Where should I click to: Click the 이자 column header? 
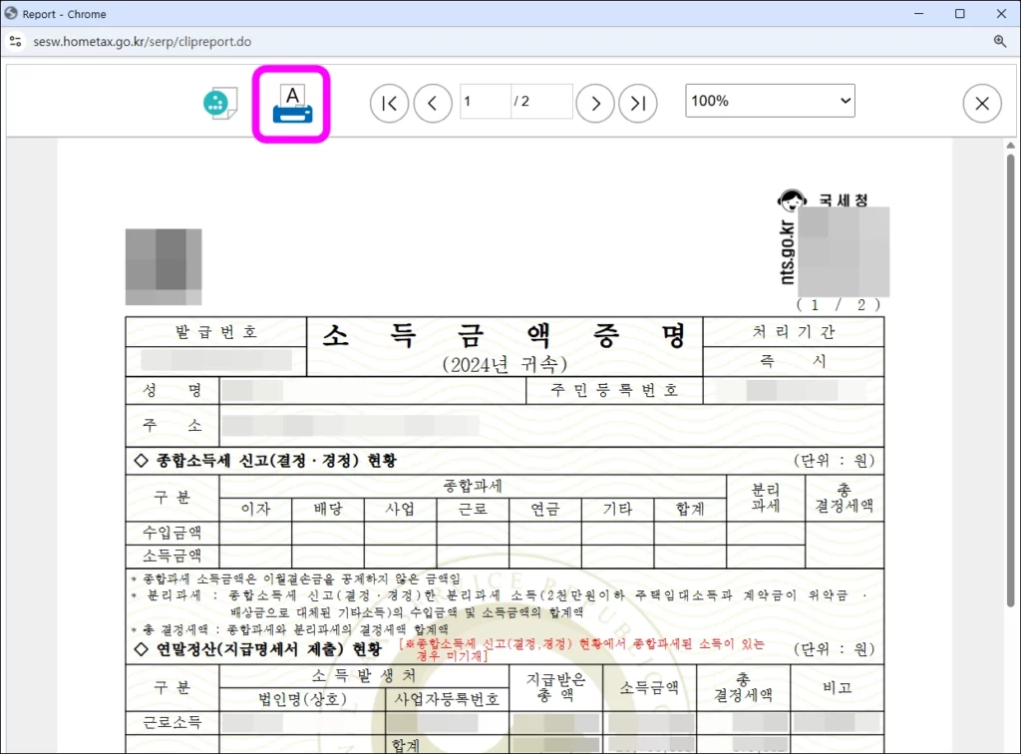pyautogui.click(x=256, y=509)
